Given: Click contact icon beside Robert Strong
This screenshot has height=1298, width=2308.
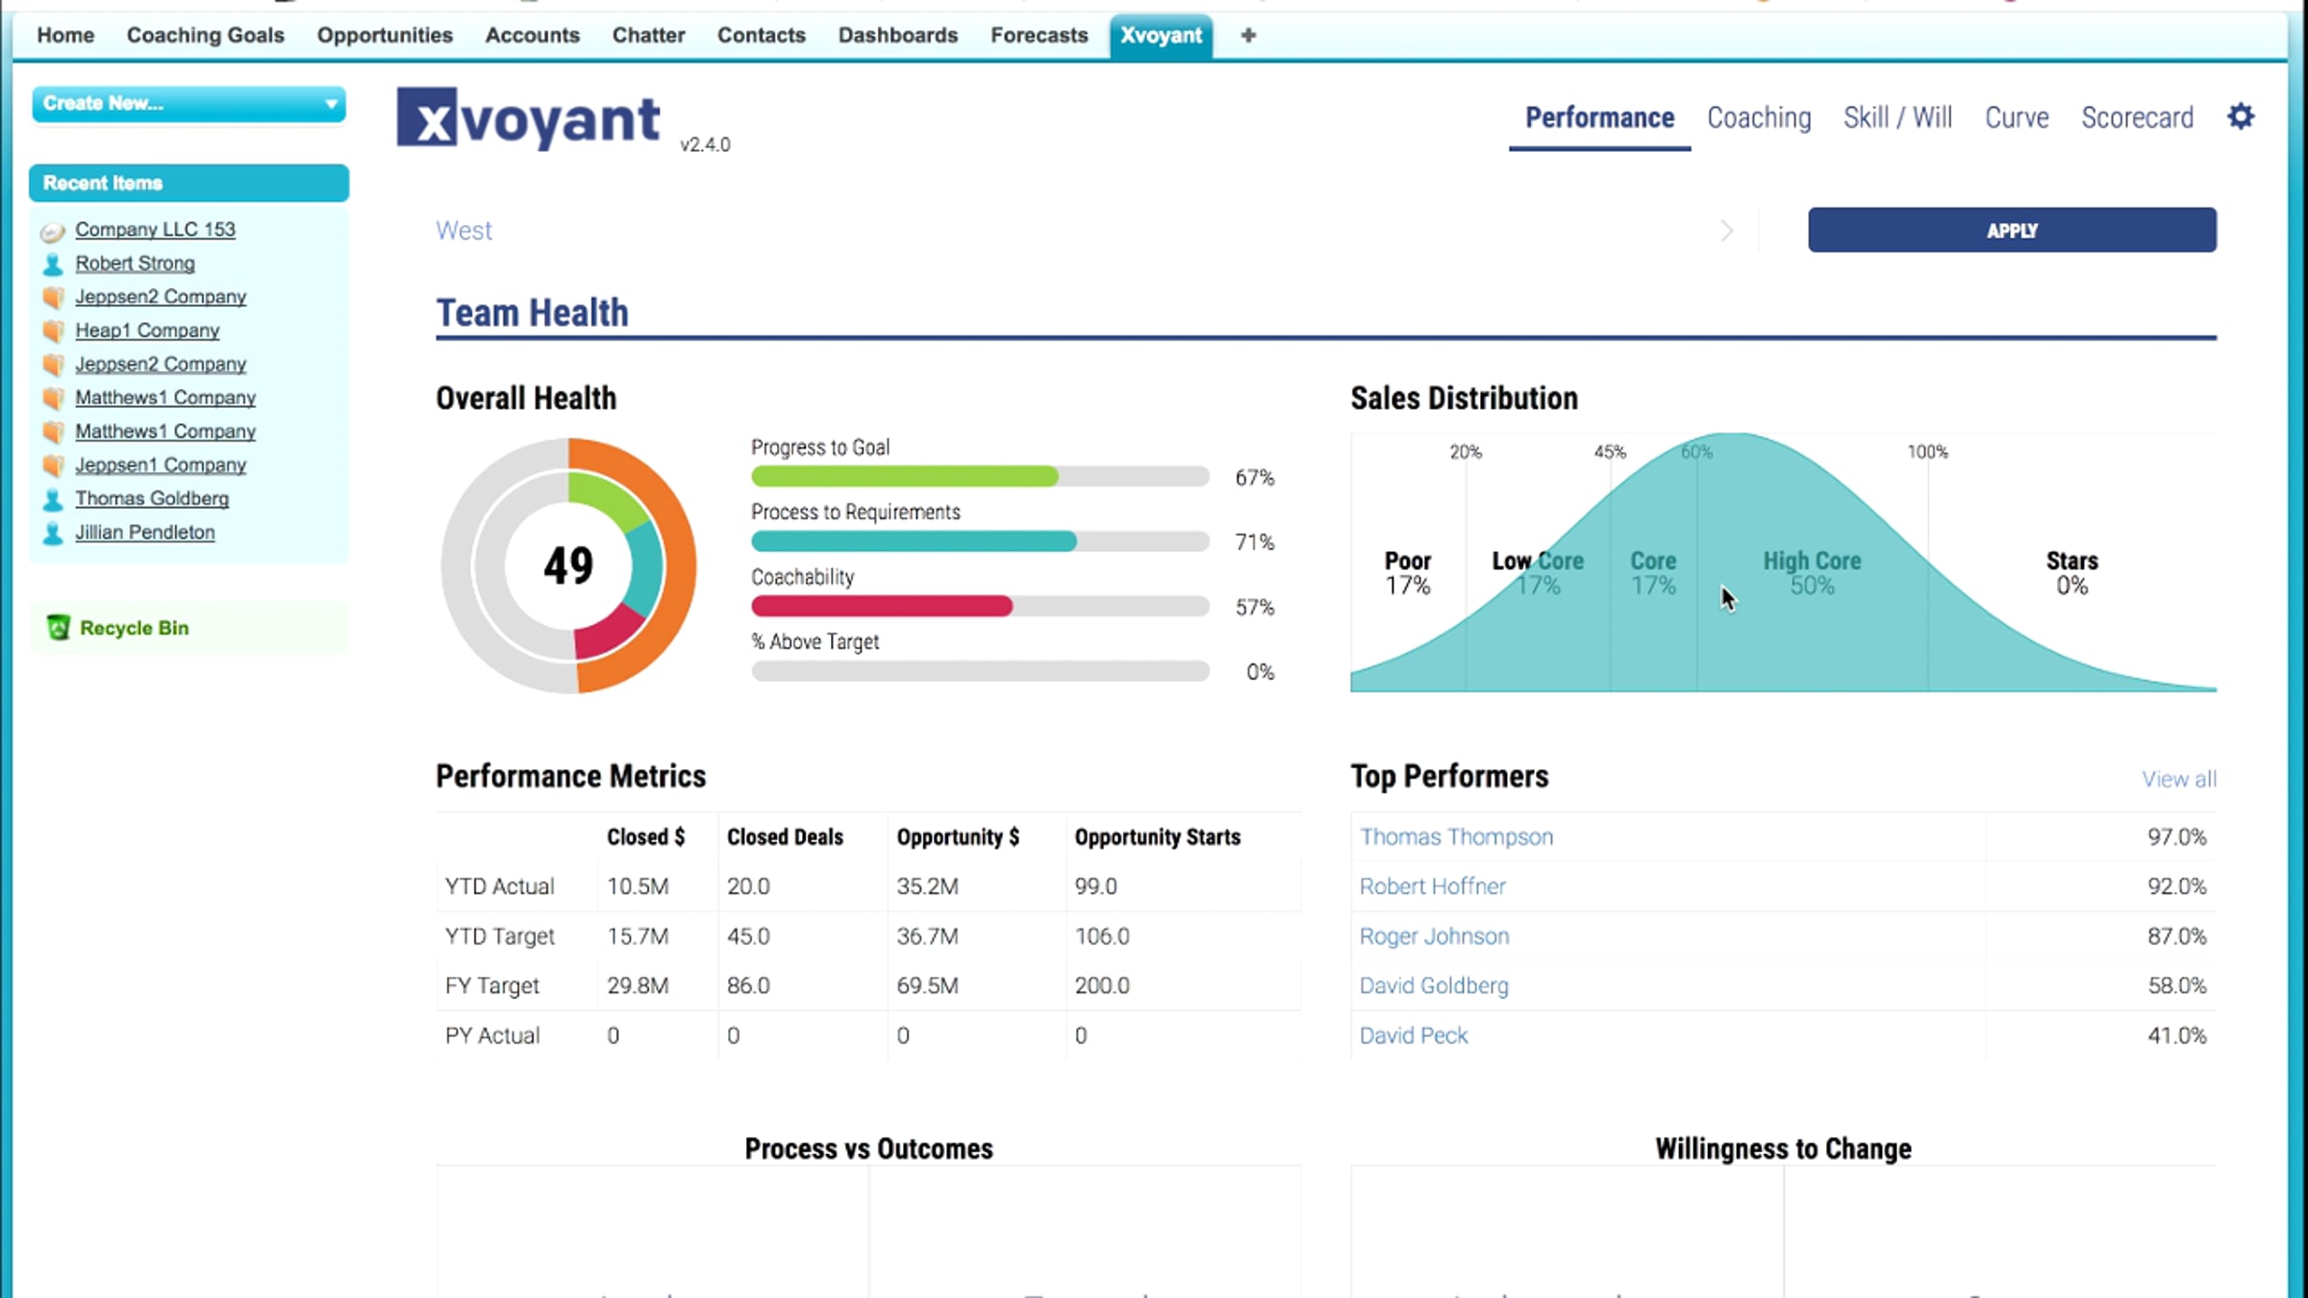Looking at the screenshot, I should pos(53,263).
